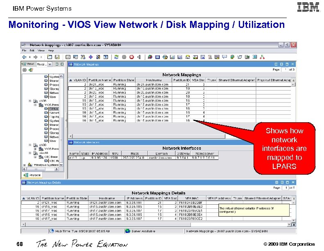324x251 pixels.
Task: Open the Navigator View dropdown
Action: [x=50, y=64]
